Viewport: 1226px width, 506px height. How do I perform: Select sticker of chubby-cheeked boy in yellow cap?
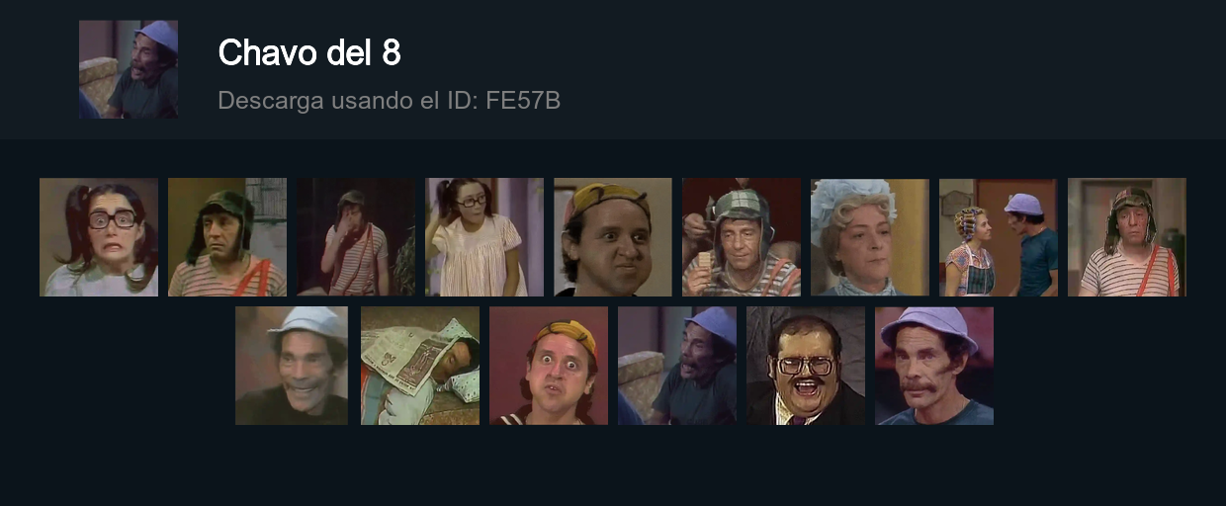[613, 237]
